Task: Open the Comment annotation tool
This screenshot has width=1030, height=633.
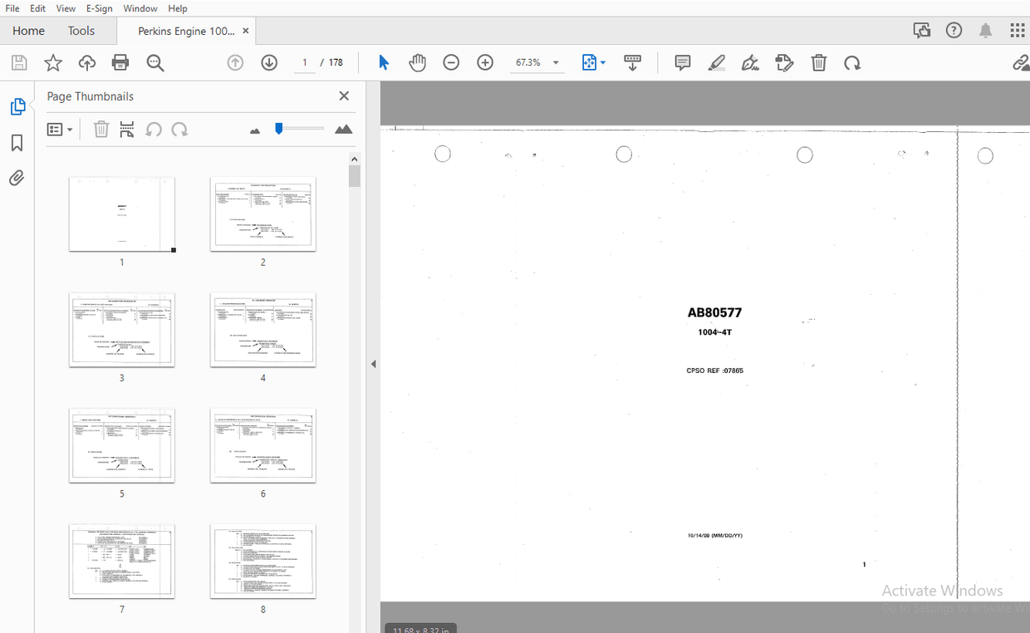Action: pyautogui.click(x=682, y=62)
